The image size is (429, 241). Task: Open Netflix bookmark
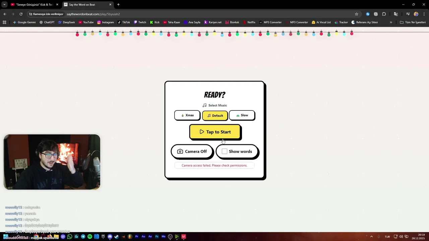coord(249,22)
